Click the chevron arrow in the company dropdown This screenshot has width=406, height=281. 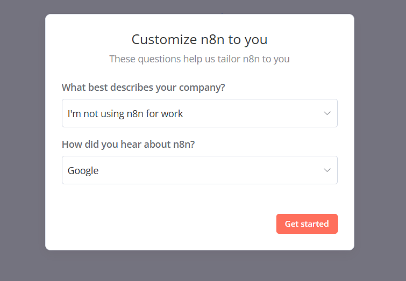click(327, 113)
